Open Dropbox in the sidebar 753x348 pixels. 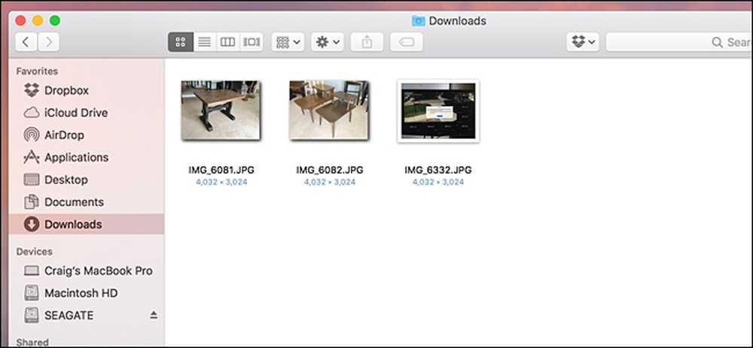pos(87,90)
